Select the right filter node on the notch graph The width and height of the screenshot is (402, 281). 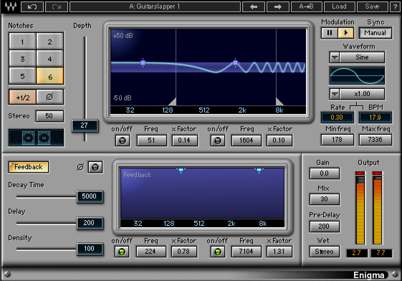235,62
